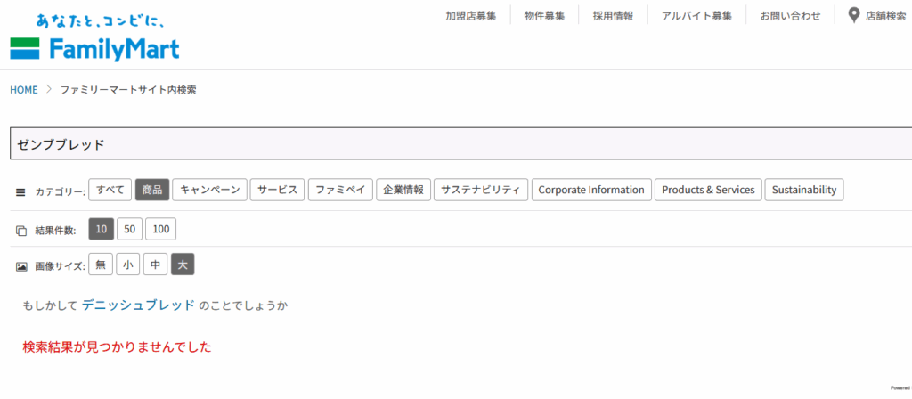Set result count to 100
Image resolution: width=912 pixels, height=399 pixels.
click(x=160, y=229)
